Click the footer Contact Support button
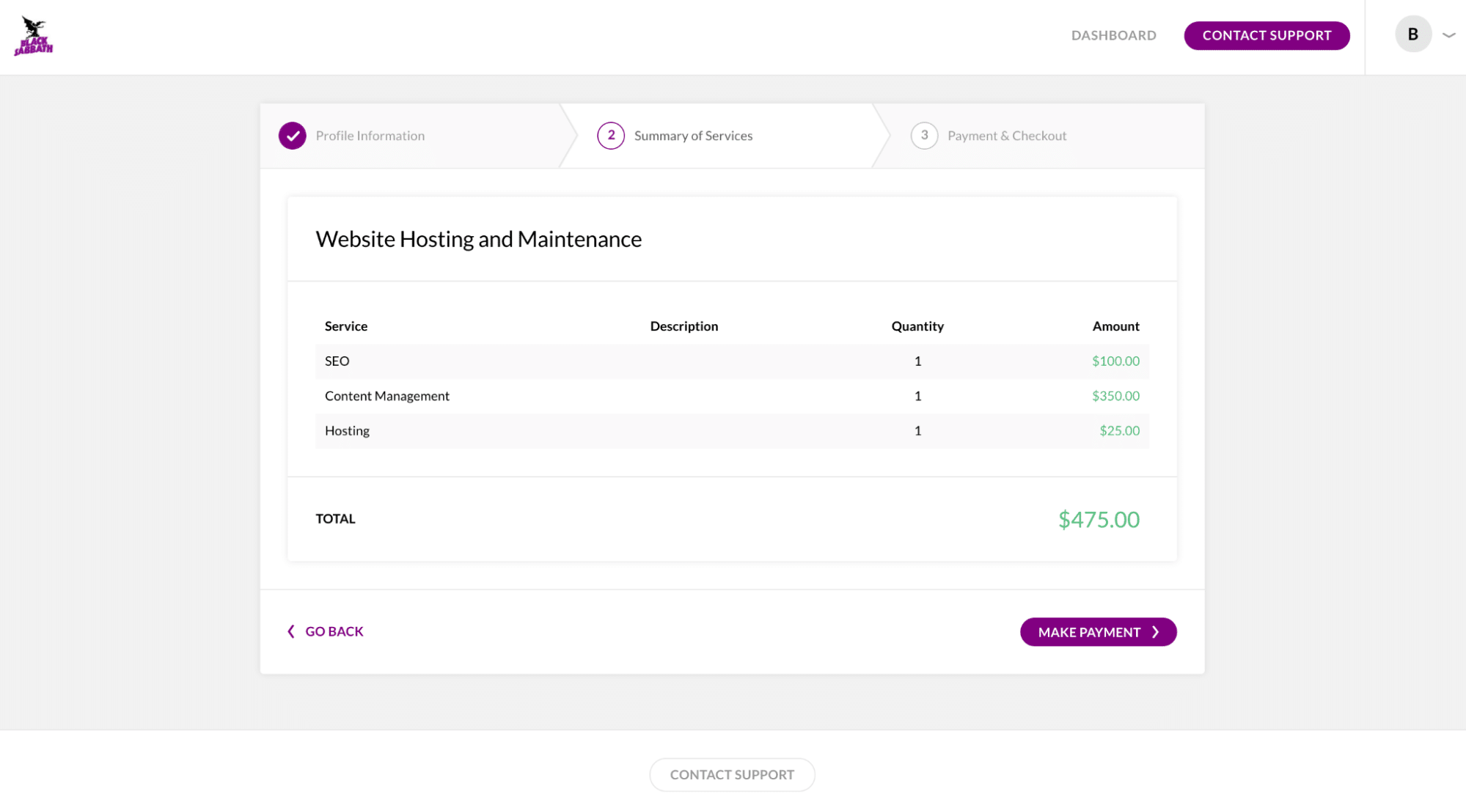This screenshot has width=1466, height=808. 731,774
